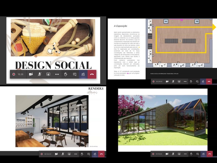The height and width of the screenshot is (163, 217).
Task: Click the microphone icon in 02:54:33 toolbar
Action: (63, 154)
